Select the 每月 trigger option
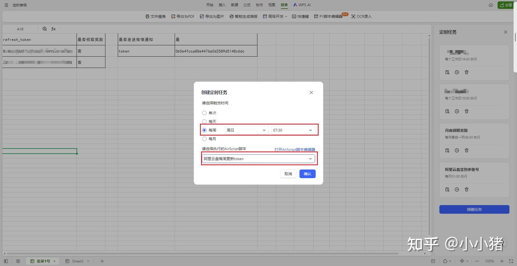Viewport: 517px width, 266px height. pos(204,139)
